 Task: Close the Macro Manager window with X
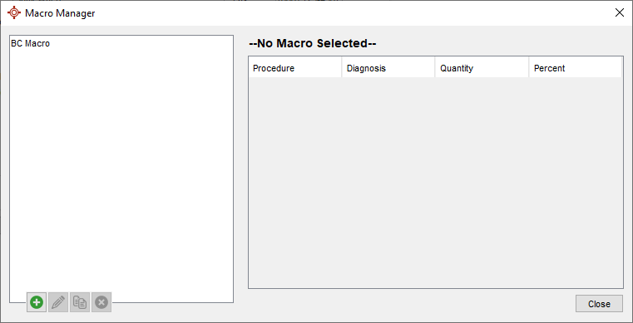point(619,13)
